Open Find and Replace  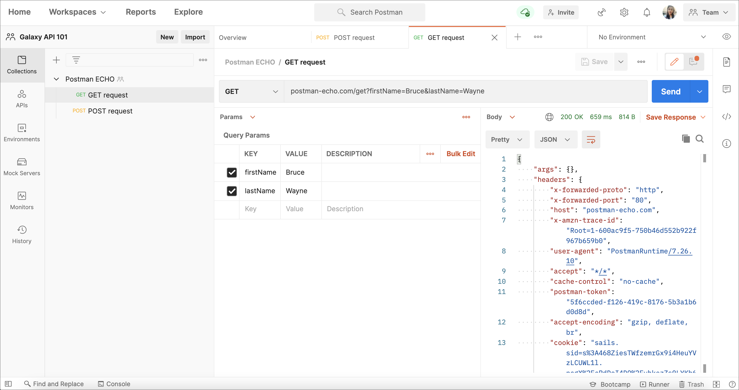tap(54, 384)
